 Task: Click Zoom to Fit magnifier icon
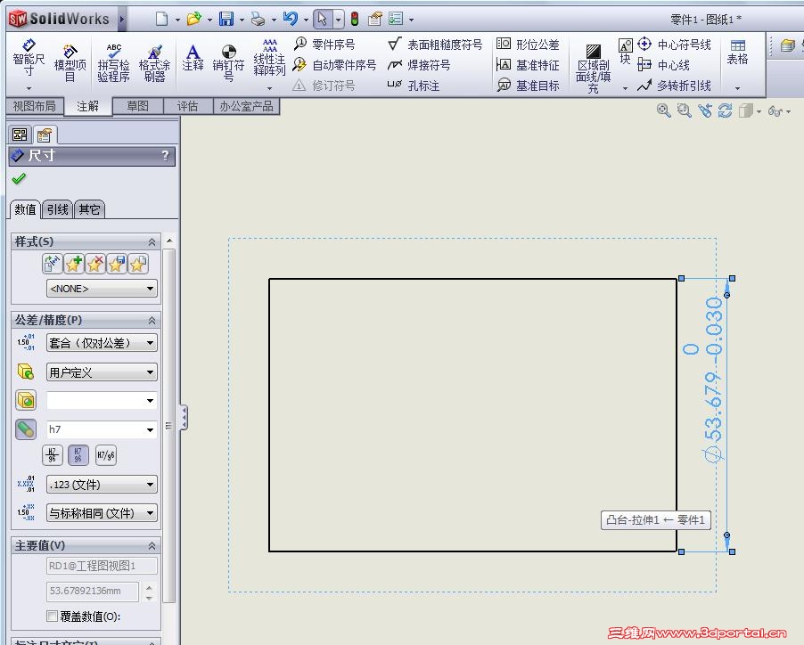(663, 110)
